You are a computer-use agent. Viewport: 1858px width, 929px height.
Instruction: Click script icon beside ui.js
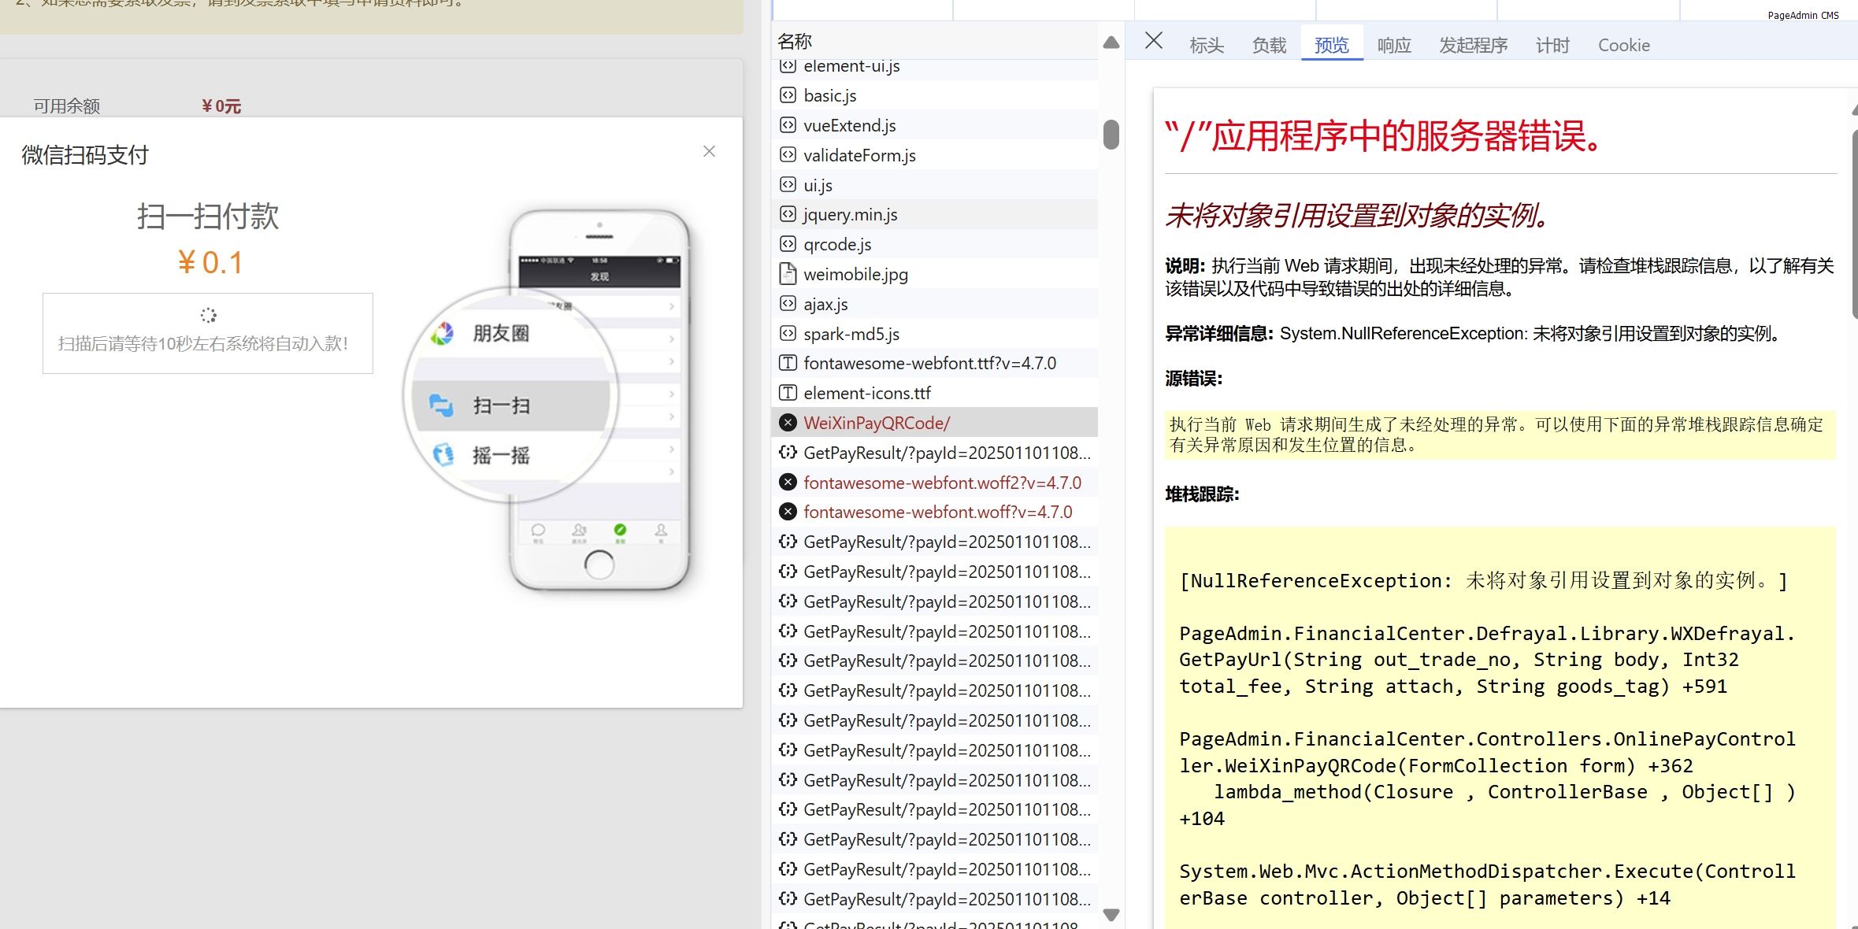788,184
